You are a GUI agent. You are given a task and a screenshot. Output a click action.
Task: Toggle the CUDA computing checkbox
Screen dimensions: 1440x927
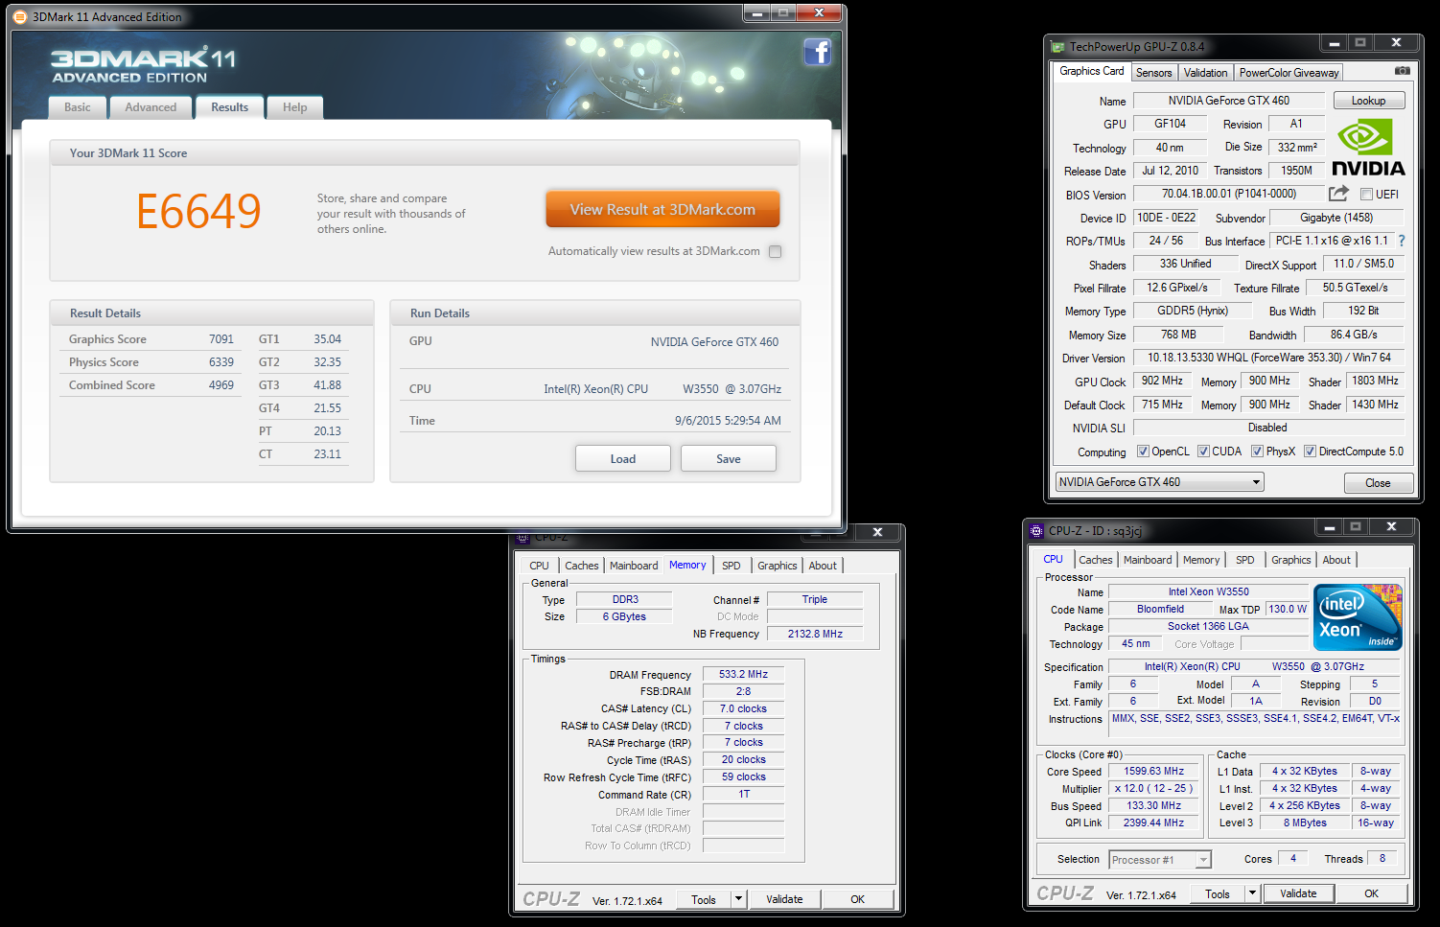coord(1203,452)
